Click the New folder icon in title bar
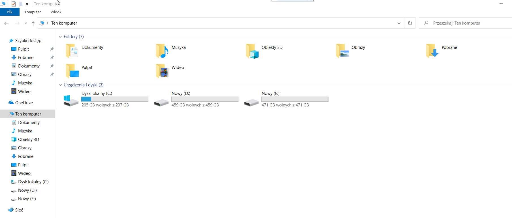This screenshot has height=218, width=512. point(21,4)
